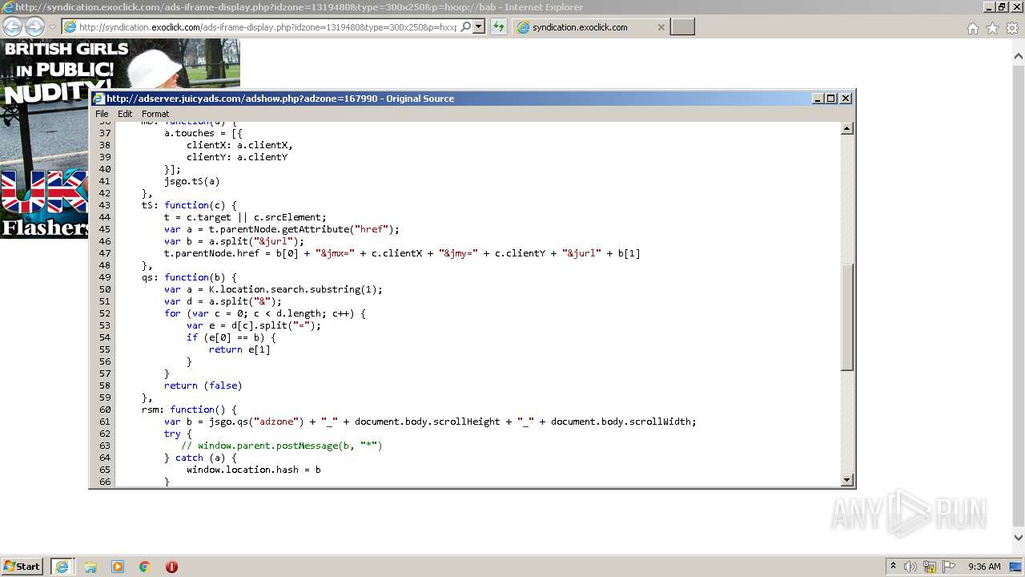Click Internet Explorer taskbar icon
The image size is (1025, 577).
click(x=62, y=567)
